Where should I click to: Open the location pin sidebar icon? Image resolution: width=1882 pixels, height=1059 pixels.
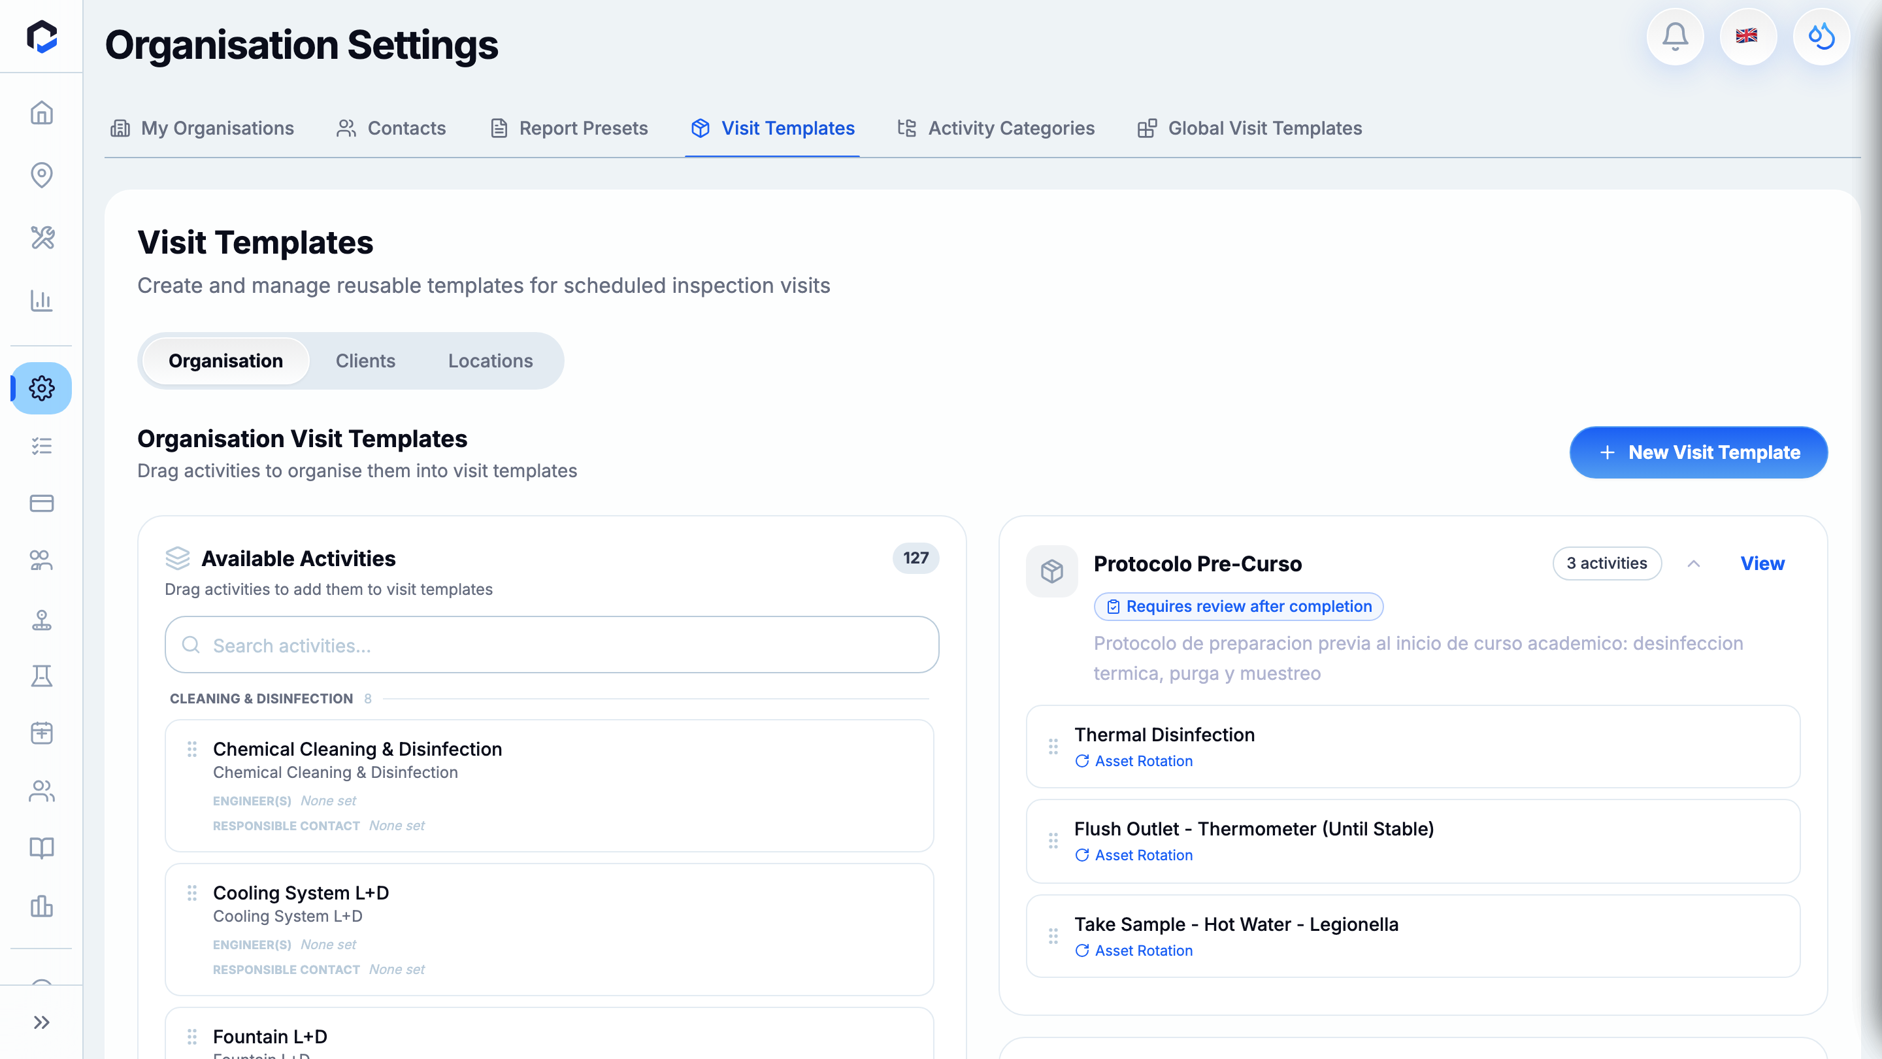point(42,175)
